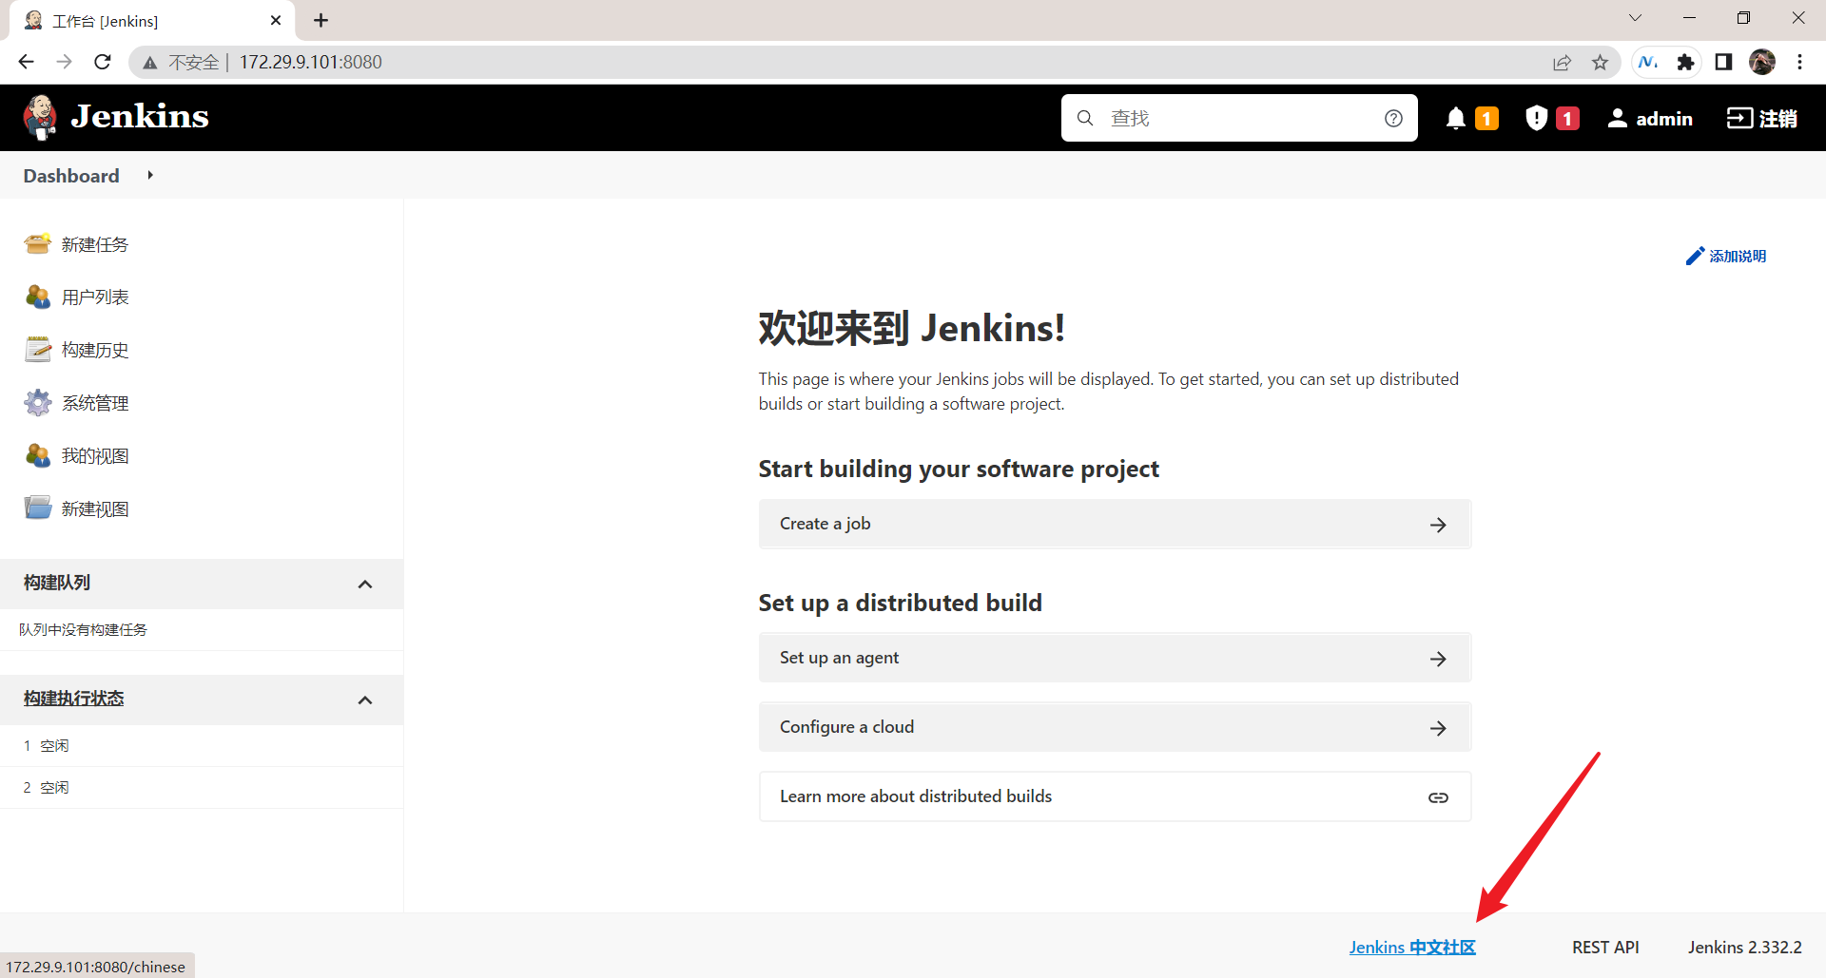Bookmark this page with star icon
This screenshot has height=978, width=1826.
[x=1601, y=62]
